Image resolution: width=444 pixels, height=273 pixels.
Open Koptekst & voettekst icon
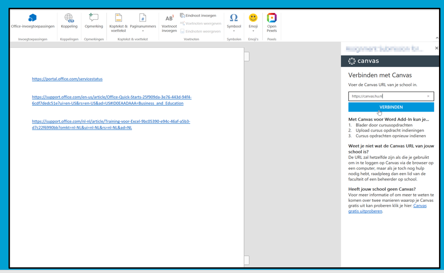click(x=118, y=18)
